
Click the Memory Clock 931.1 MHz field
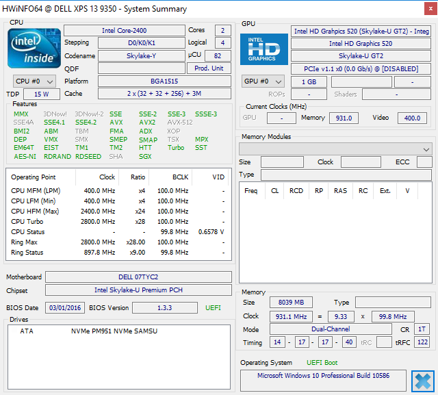pos(291,316)
